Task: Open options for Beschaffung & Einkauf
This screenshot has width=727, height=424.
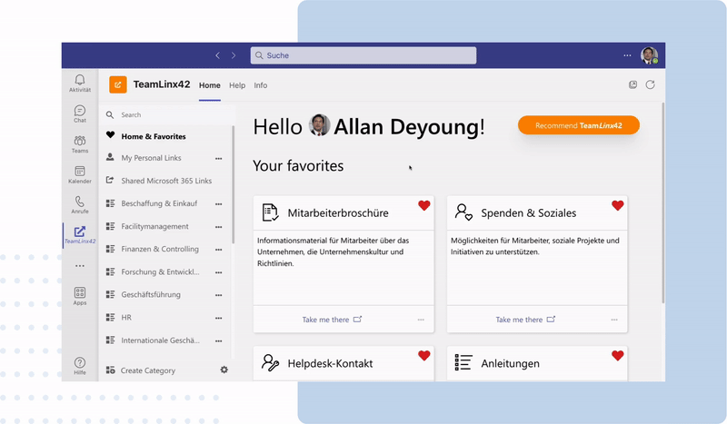Action: coord(218,204)
